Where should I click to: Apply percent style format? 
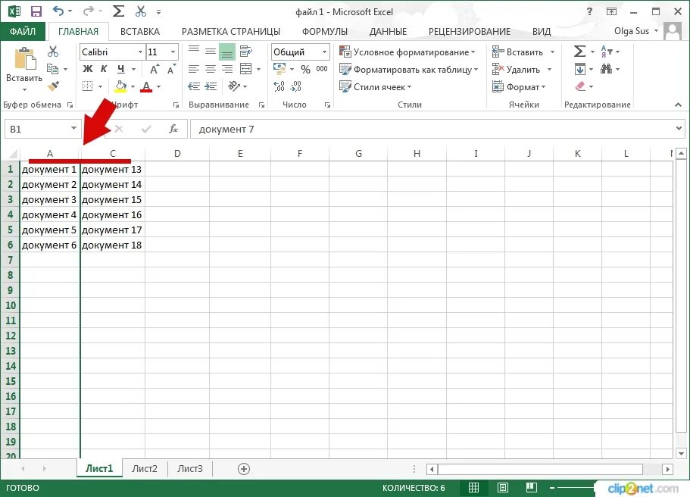pos(305,69)
